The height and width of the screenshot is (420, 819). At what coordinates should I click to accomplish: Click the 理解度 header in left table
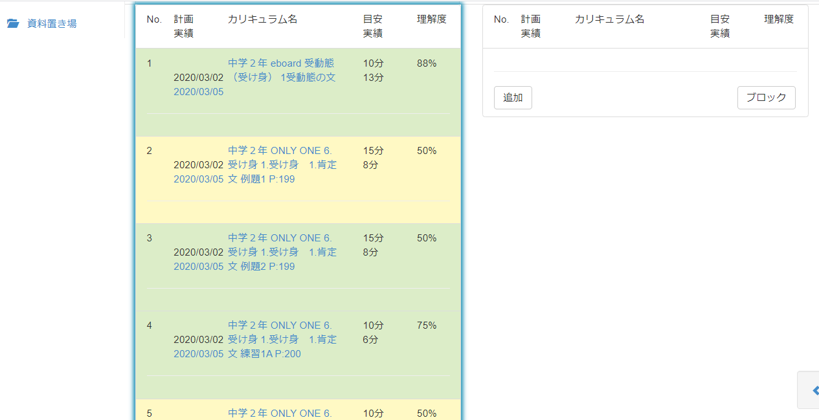[432, 19]
